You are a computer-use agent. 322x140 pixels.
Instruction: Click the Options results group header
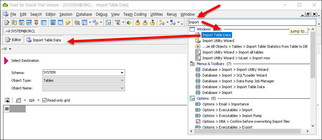pyautogui.click(x=203, y=98)
